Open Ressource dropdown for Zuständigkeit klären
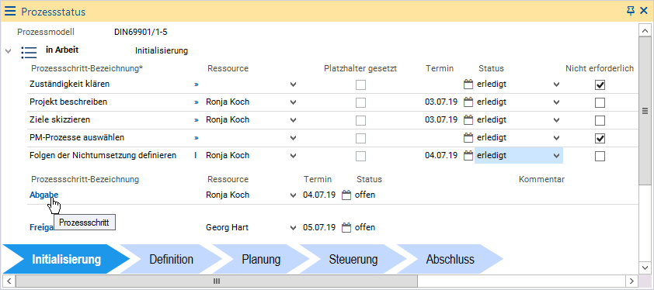Image resolution: width=654 pixels, height=290 pixels. tap(294, 85)
